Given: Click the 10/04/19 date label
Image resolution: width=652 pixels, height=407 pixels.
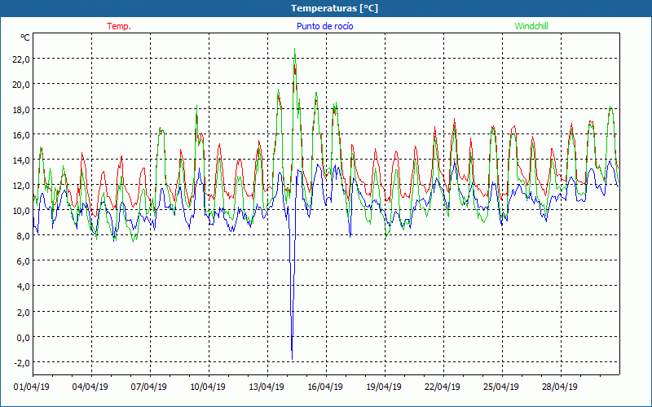Looking at the screenshot, I should pos(208,387).
